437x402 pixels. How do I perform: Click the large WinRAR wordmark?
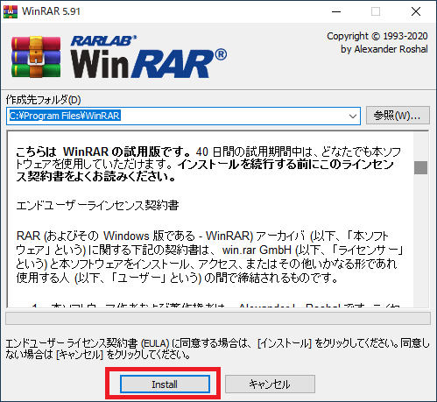pos(148,64)
